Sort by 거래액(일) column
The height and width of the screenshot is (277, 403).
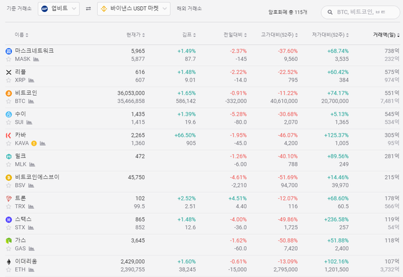(x=386, y=35)
